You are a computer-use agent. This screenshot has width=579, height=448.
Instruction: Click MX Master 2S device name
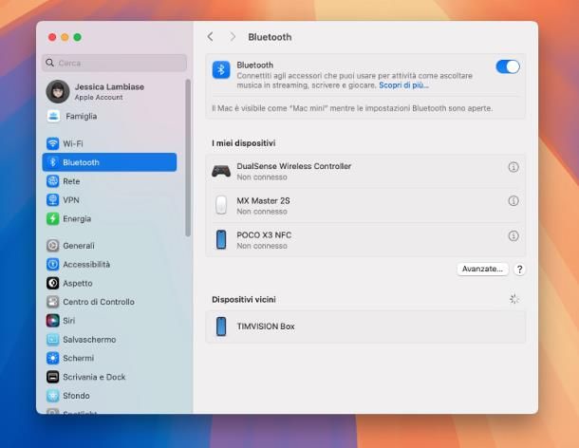(263, 200)
